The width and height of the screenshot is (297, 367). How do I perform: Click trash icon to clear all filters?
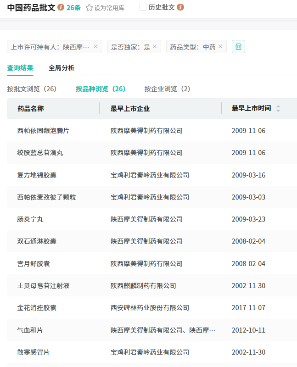click(238, 46)
